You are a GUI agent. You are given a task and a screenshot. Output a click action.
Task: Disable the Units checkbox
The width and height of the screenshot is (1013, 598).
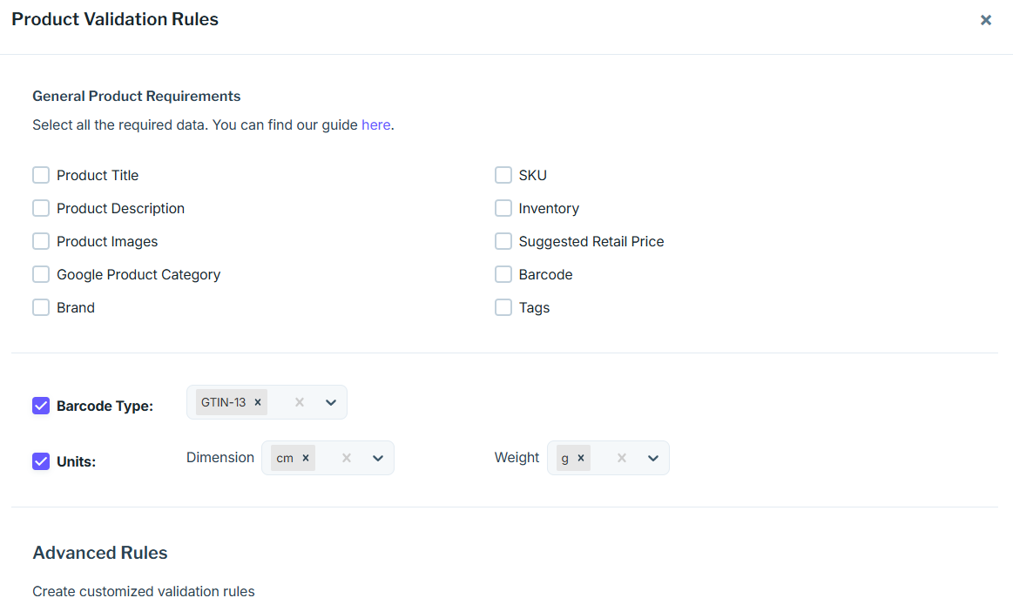click(x=41, y=461)
